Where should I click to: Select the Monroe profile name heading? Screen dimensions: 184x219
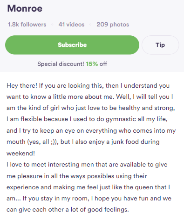click(x=25, y=8)
